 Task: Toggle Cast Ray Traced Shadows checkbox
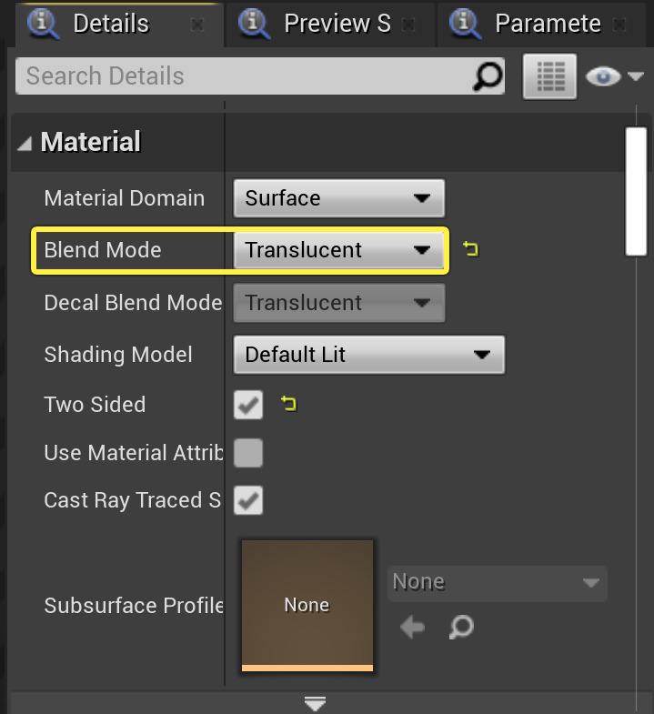click(248, 499)
